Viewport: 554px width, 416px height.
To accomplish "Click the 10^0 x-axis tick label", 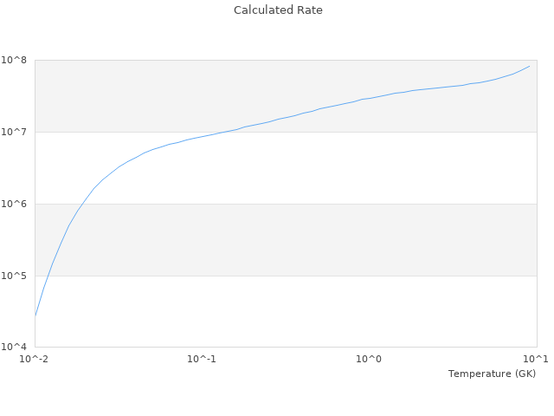I will (x=370, y=359).
